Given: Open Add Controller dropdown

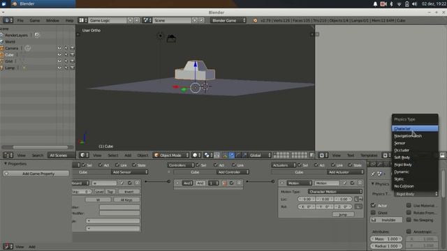Looking at the screenshot, I should [x=233, y=172].
